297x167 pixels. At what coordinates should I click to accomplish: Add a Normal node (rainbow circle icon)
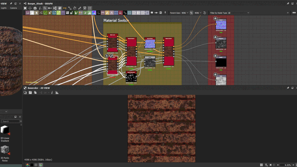click(x=94, y=13)
